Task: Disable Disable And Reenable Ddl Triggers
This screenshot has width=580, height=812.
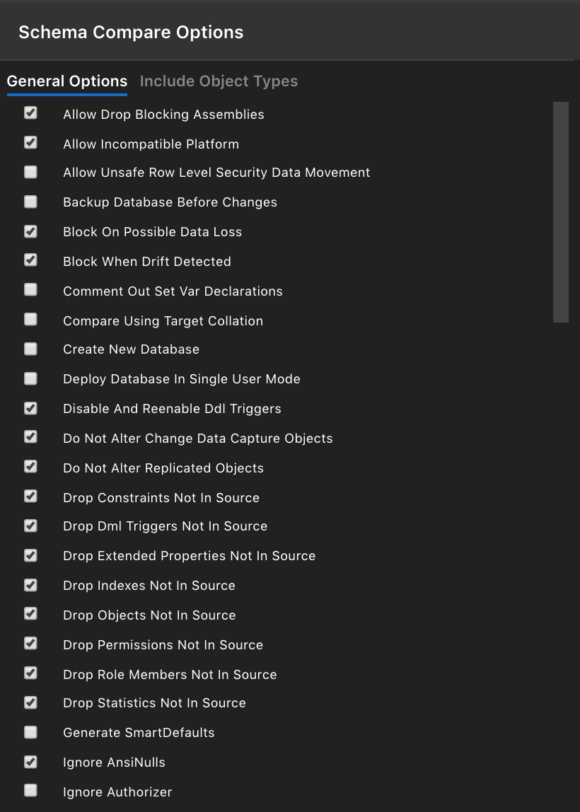Action: 30,407
